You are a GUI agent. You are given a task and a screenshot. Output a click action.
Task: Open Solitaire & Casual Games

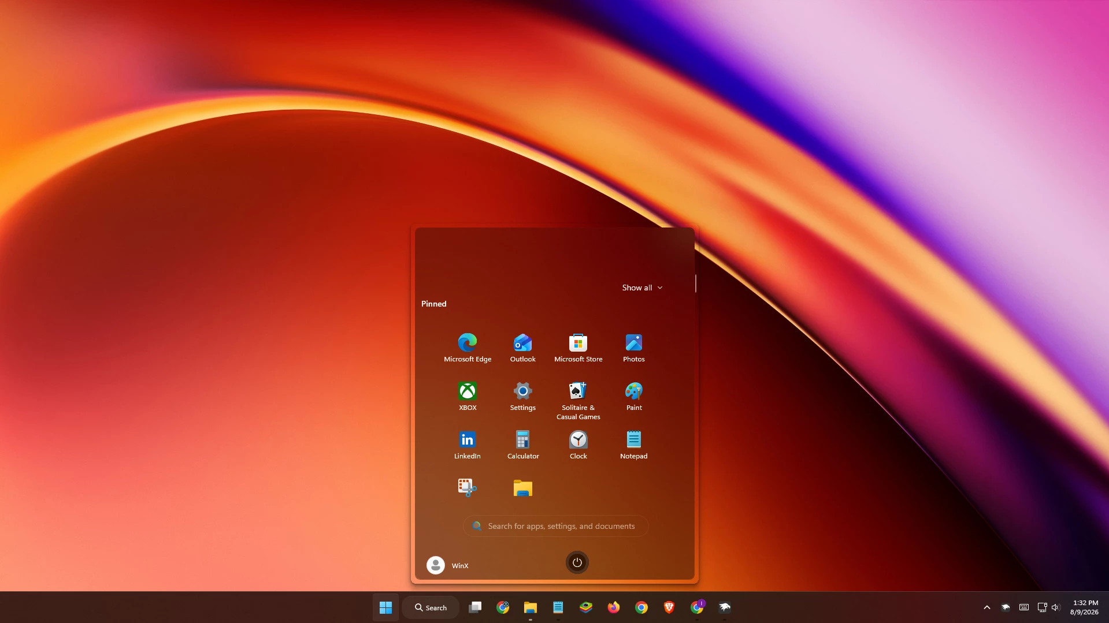(578, 401)
